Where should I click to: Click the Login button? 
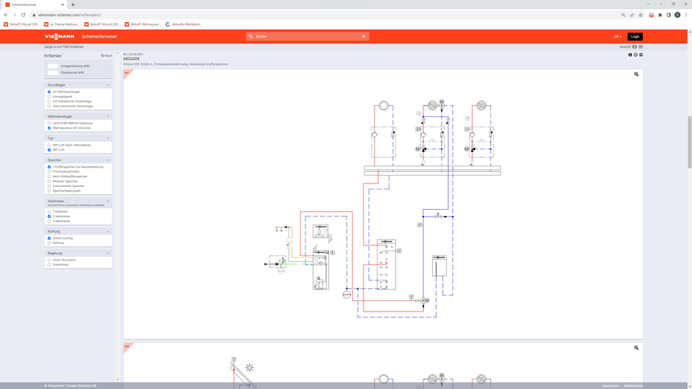[x=635, y=37]
